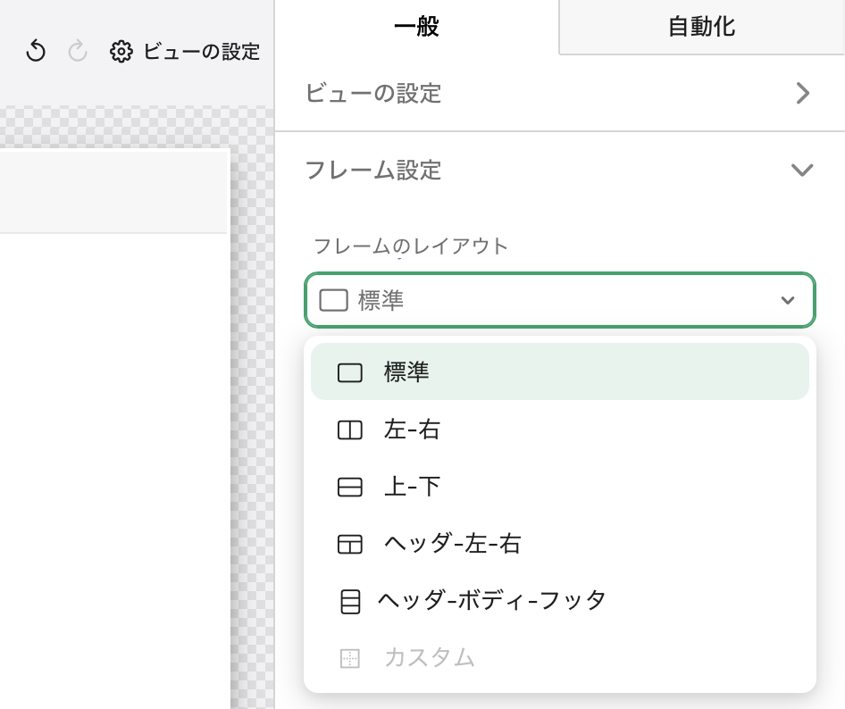The image size is (845, 709).
Task: Choose the ヘッダ-ボディ-フッタ layout label
Action: pos(491,600)
